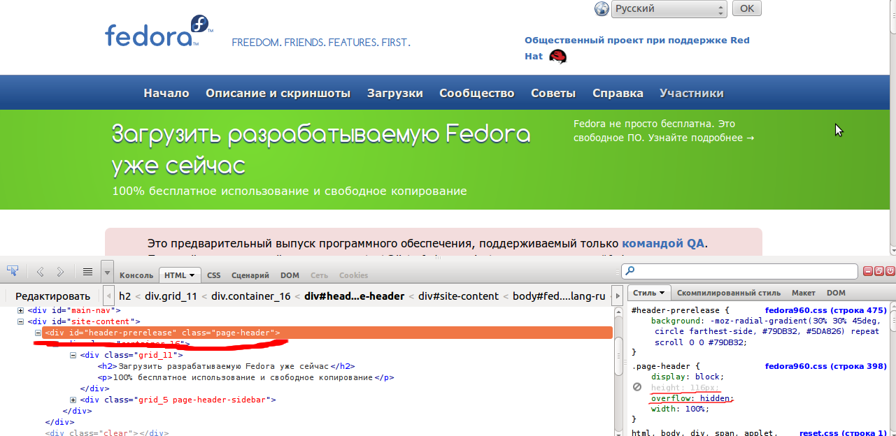This screenshot has width=896, height=436.
Task: Select the body#fed....lang-ru breadcrumb item
Action: coord(559,296)
